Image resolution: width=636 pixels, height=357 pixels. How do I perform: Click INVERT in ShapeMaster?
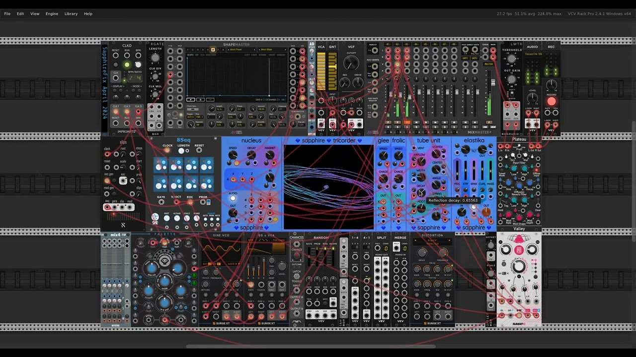(x=272, y=55)
